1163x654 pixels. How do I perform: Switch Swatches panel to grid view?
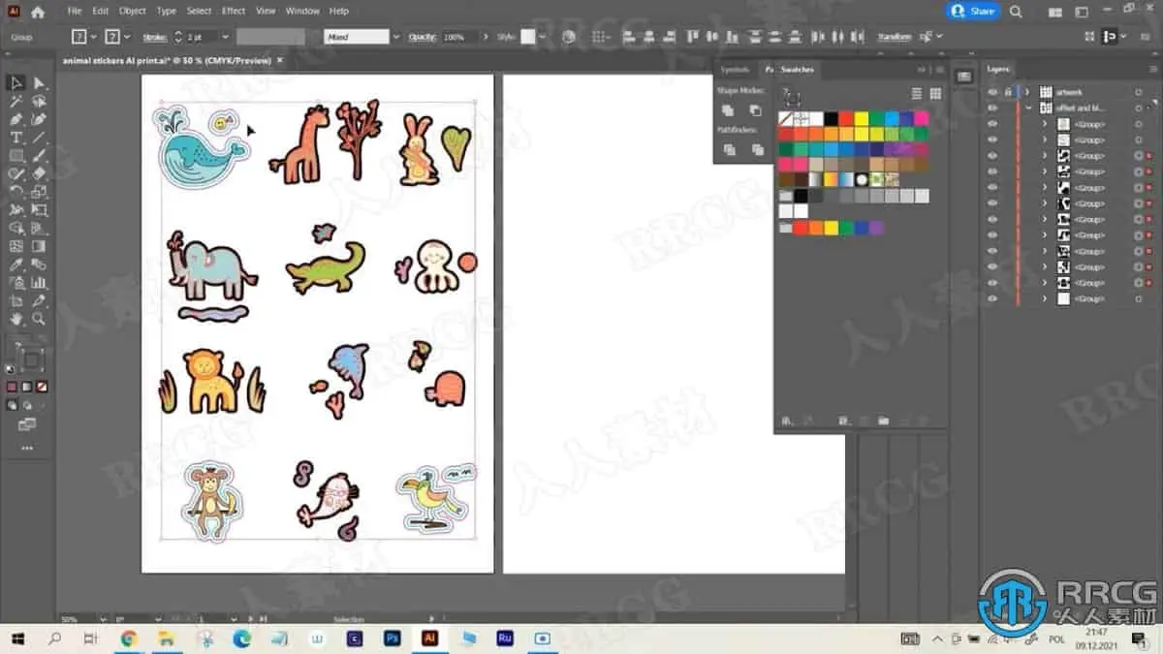tap(935, 94)
